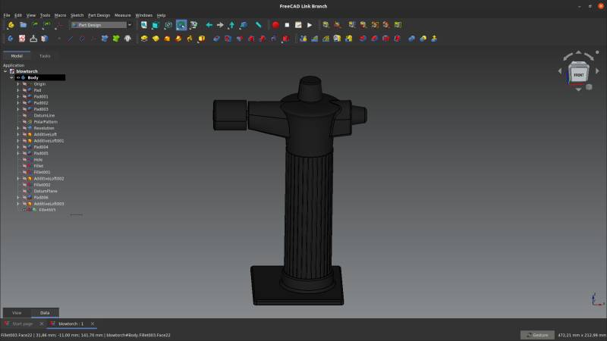Expand the Origin tree node
Screen dimensions: 607x341
click(x=17, y=84)
